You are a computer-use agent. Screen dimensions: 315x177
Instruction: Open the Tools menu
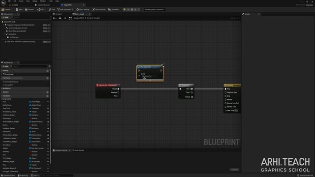[x=50, y=1]
